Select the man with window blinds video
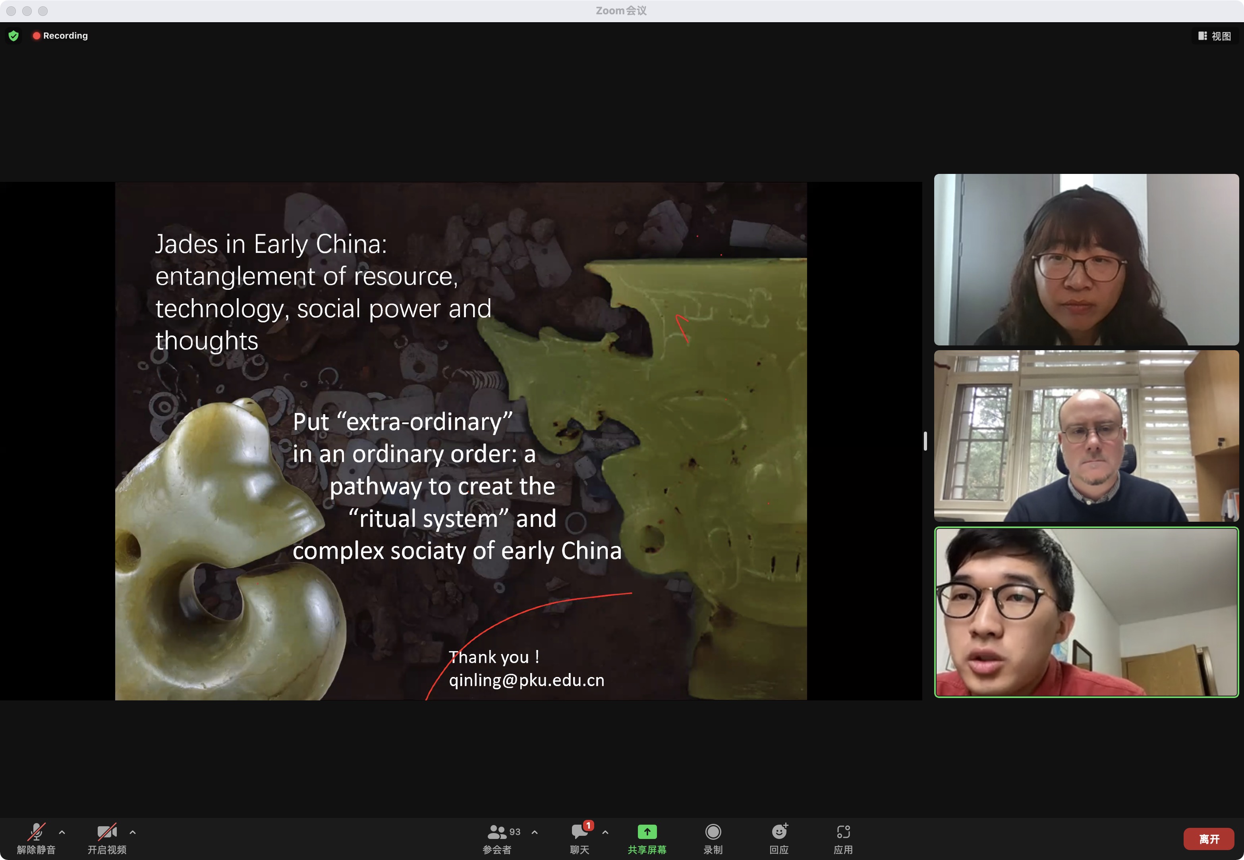The height and width of the screenshot is (860, 1244). [x=1086, y=436]
